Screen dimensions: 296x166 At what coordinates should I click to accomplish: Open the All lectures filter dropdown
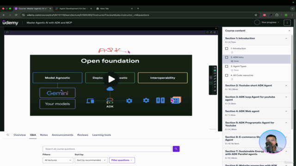pos(58,160)
